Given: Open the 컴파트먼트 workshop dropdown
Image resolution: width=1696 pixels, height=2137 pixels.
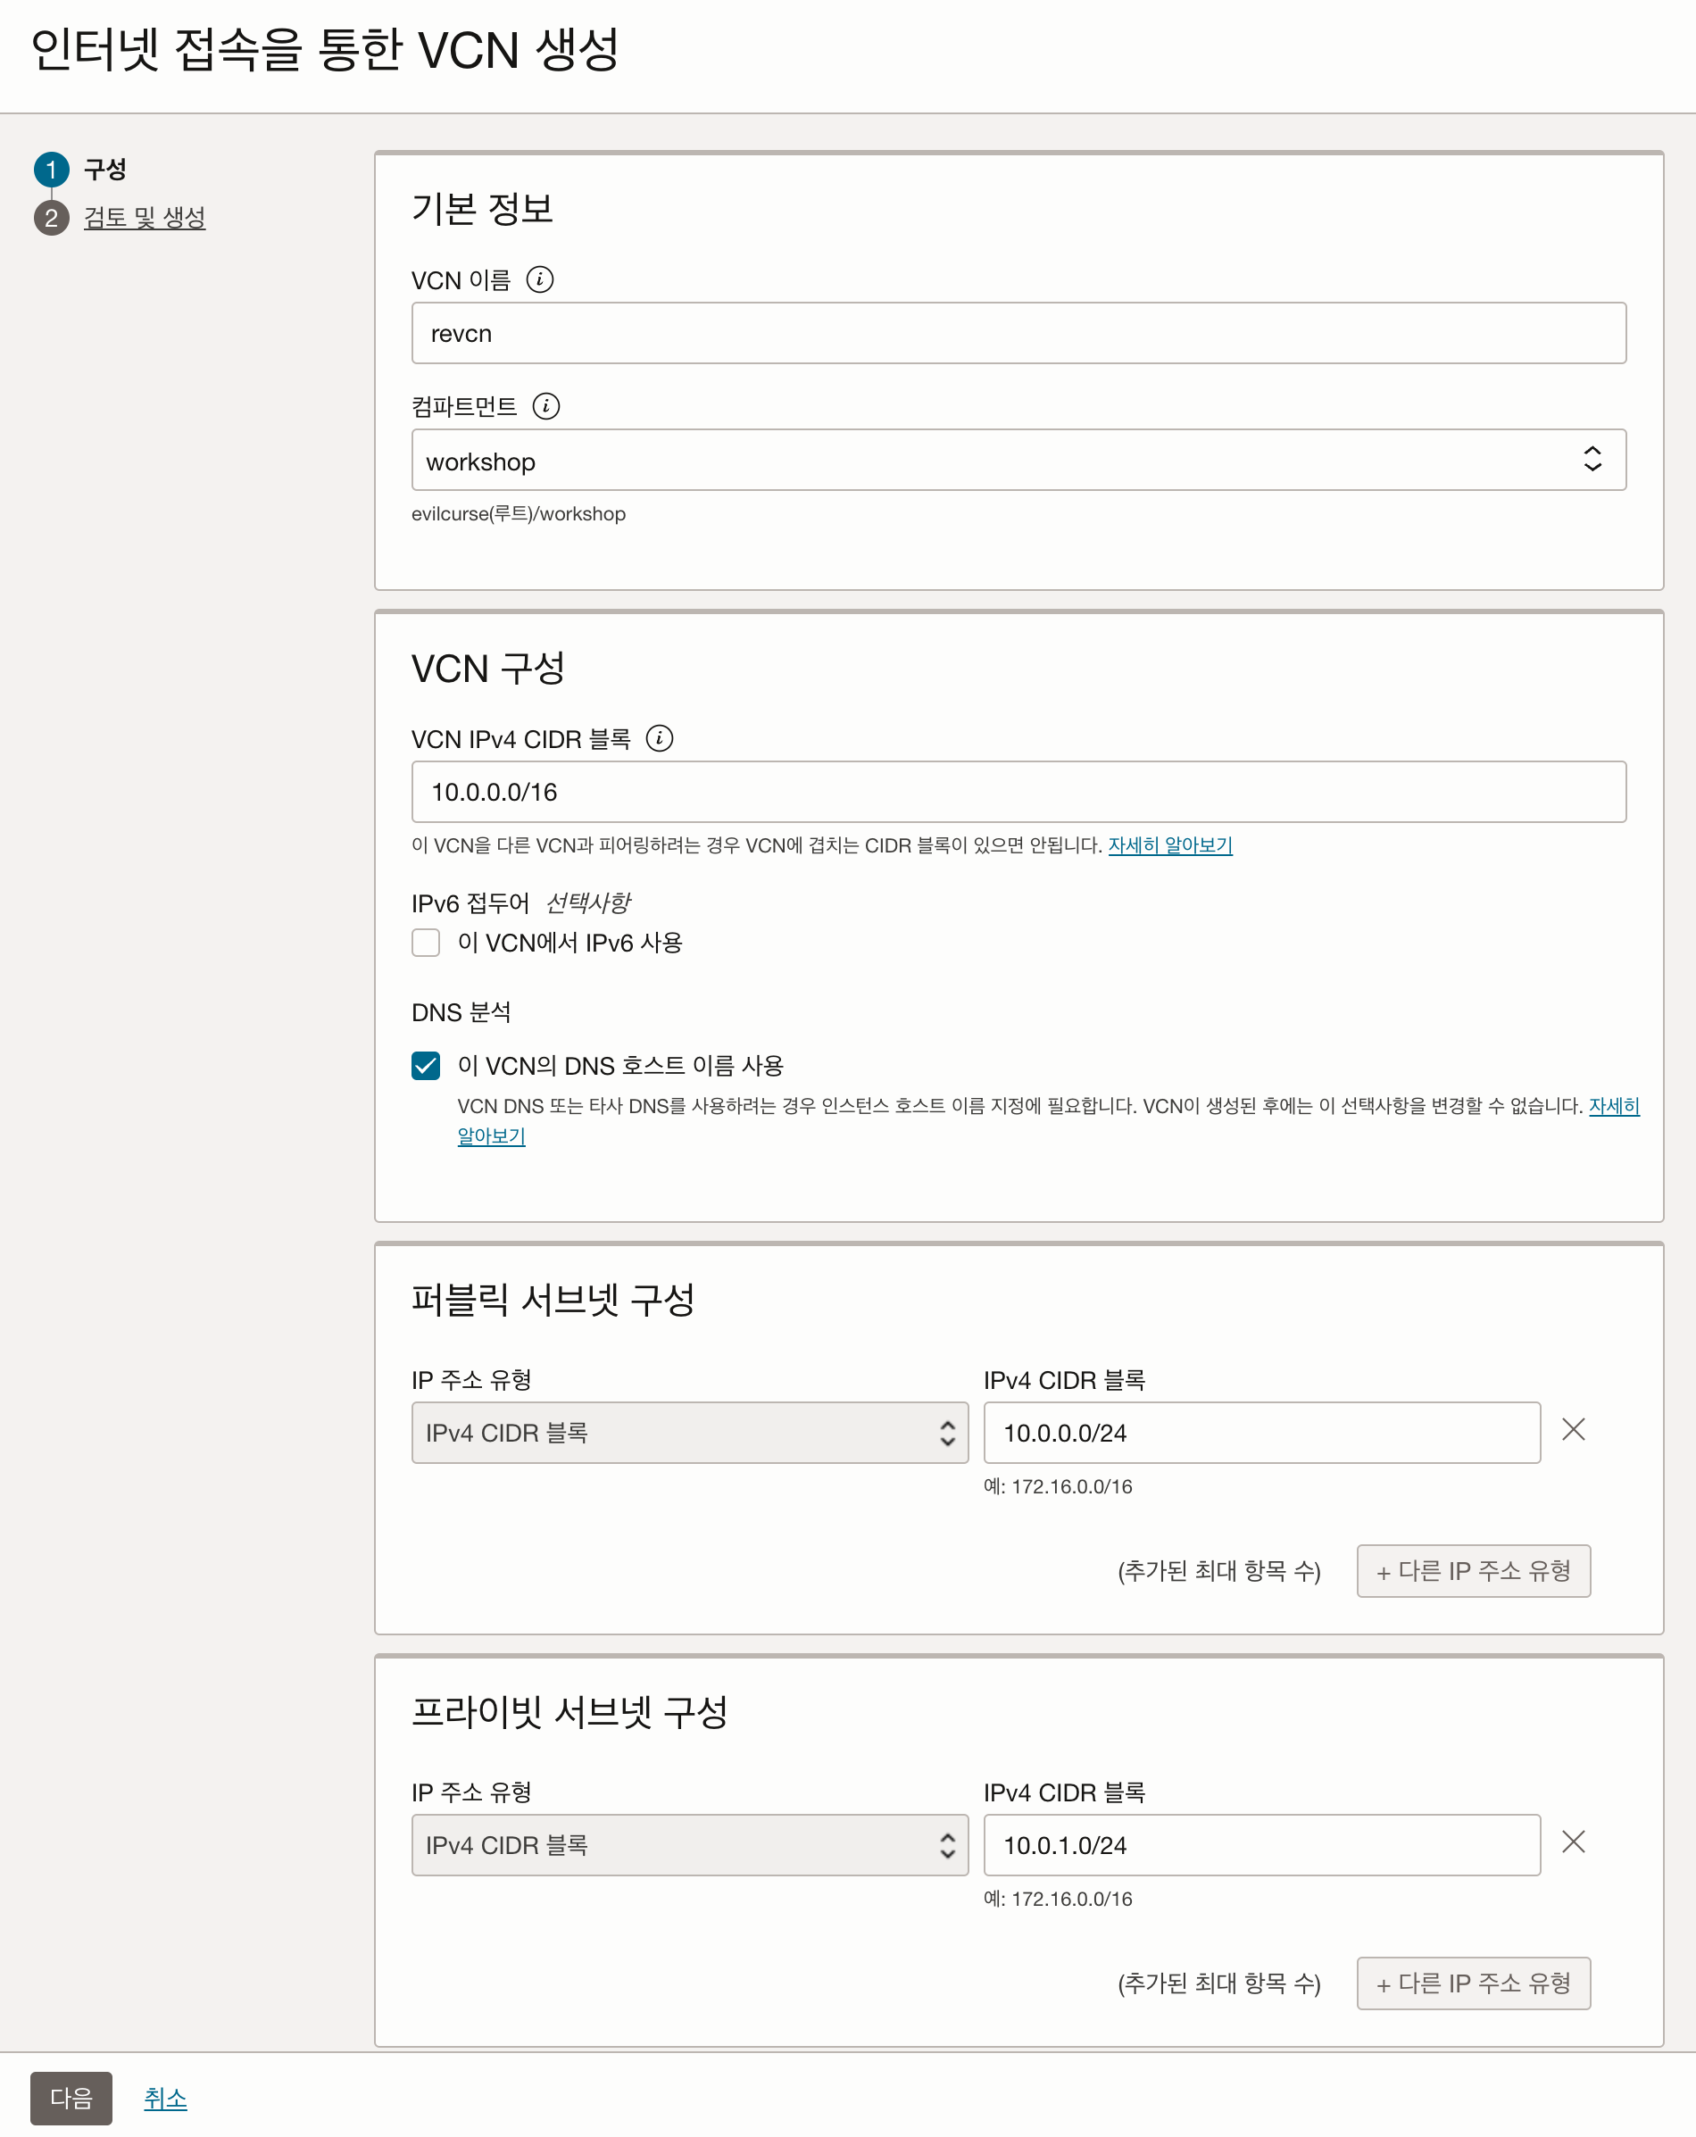Looking at the screenshot, I should [1018, 460].
